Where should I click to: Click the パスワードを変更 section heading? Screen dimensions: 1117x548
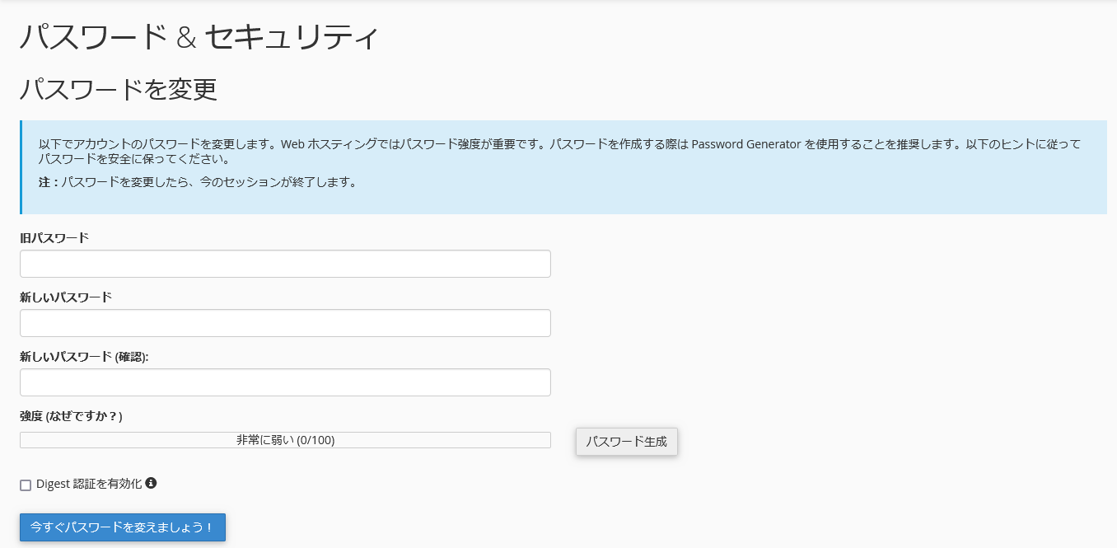[117, 91]
